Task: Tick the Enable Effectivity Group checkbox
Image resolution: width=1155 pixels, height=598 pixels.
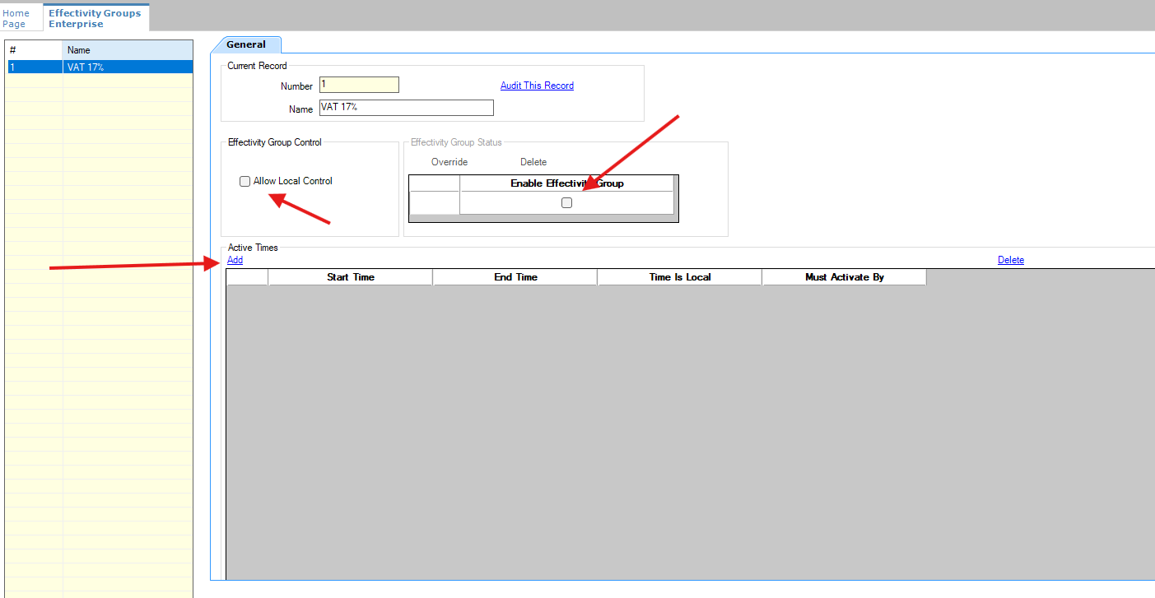Action: [566, 203]
